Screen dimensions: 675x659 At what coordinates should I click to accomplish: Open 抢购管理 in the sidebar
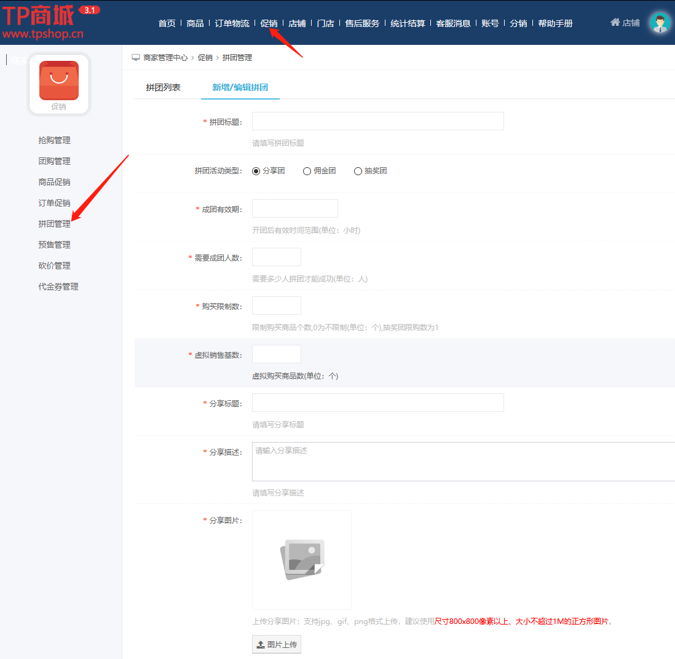point(54,140)
